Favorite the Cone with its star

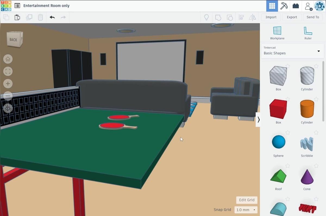316,166
